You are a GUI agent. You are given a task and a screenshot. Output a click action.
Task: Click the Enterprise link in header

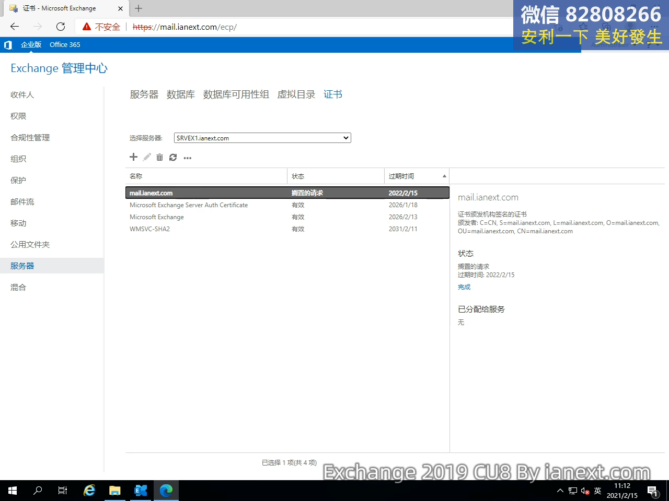[31, 45]
